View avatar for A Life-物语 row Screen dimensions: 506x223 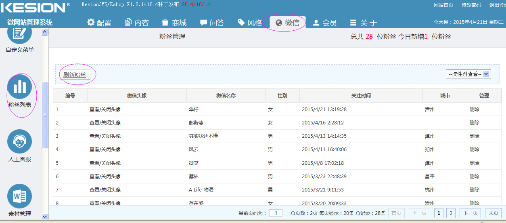[x=105, y=190]
